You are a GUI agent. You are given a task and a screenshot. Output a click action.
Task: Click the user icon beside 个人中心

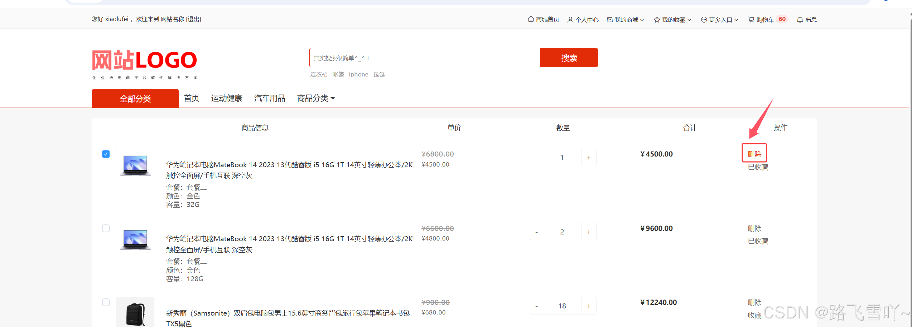pos(570,20)
